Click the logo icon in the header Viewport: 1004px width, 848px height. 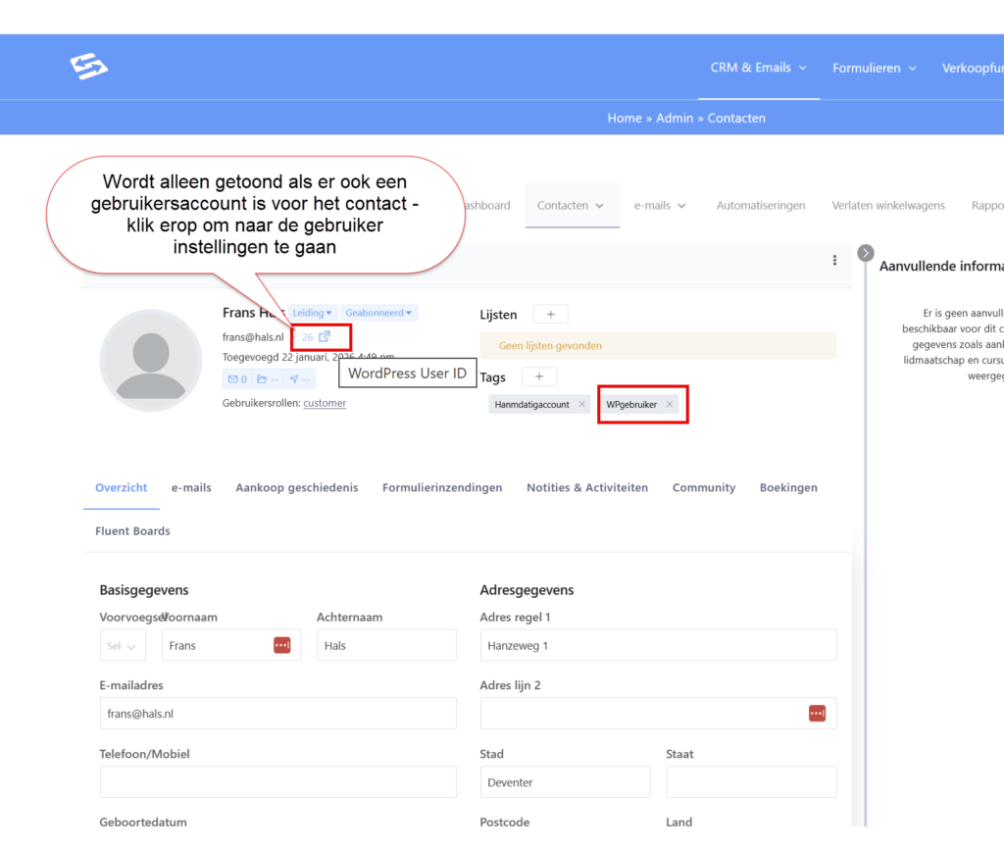88,67
